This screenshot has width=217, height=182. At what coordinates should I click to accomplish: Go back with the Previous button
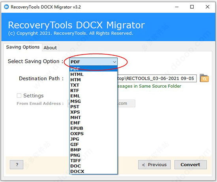click(154, 164)
